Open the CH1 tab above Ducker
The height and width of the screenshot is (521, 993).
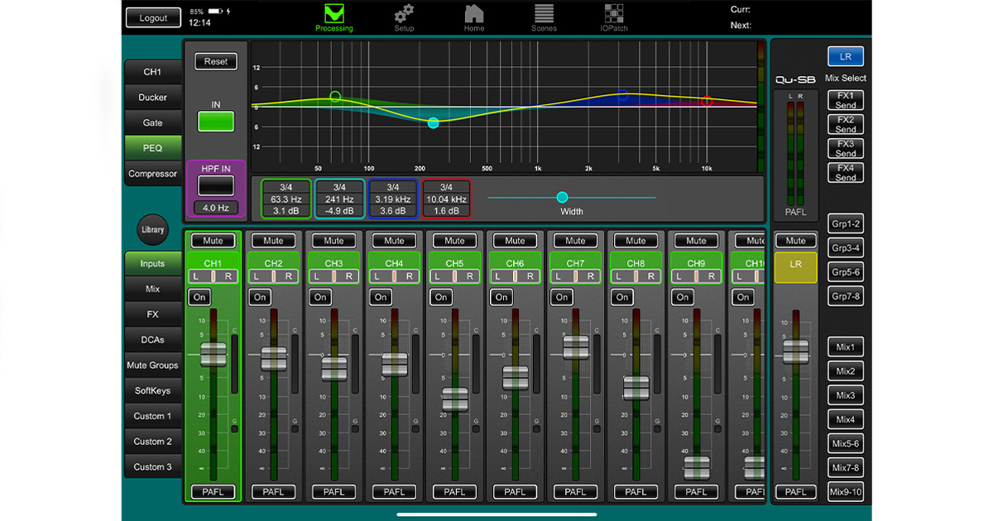pos(152,72)
